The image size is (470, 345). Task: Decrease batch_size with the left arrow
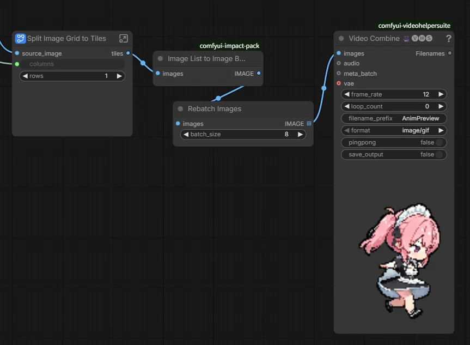[186, 135]
